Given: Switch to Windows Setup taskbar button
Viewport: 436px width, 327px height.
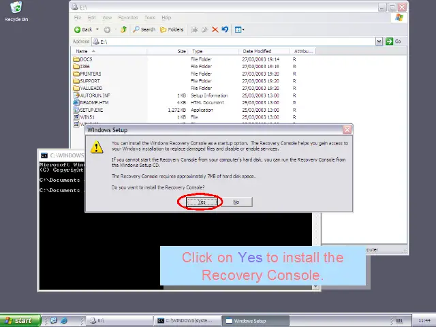Looking at the screenshot, I should coord(256,321).
